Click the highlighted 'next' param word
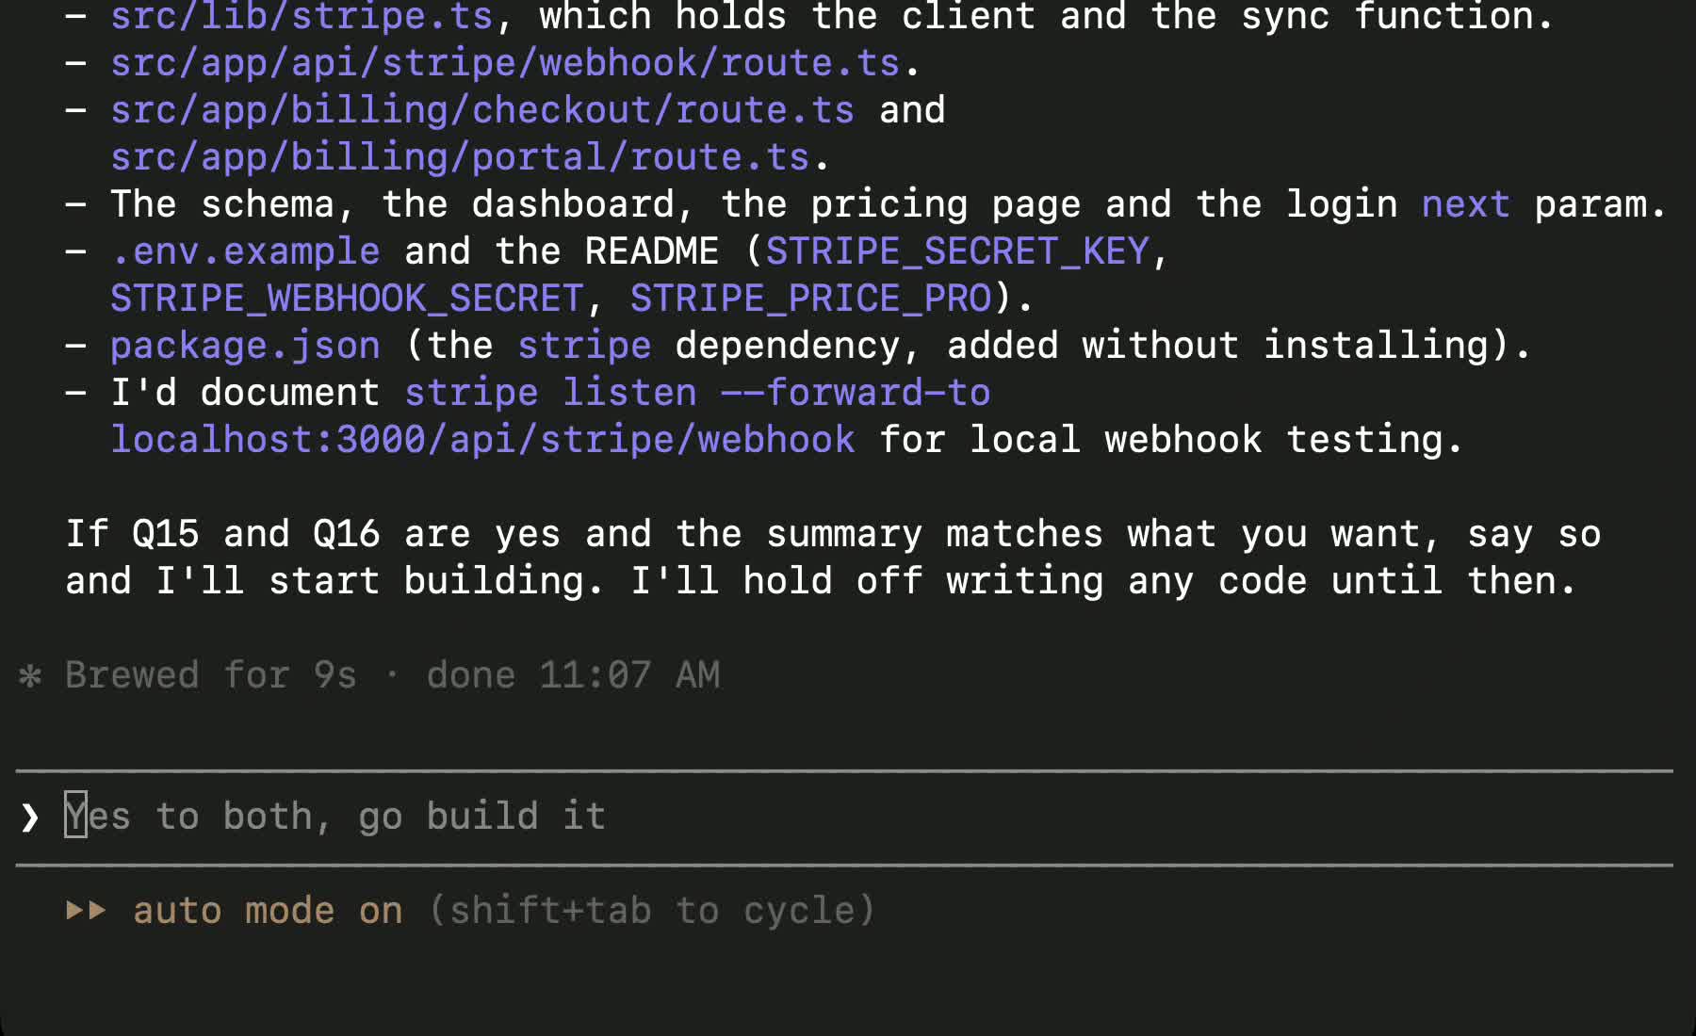Viewport: 1696px width, 1036px height. (1466, 204)
